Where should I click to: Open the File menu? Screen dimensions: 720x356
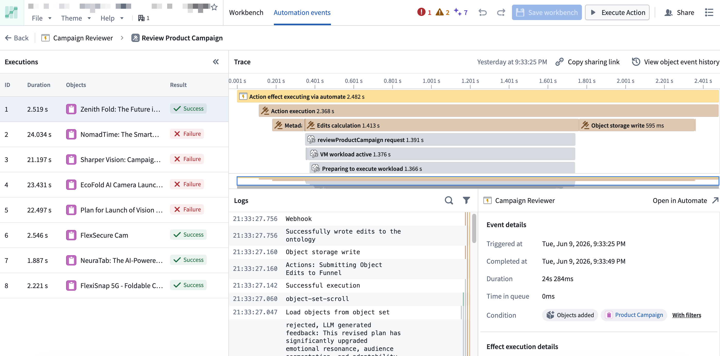[x=42, y=18]
